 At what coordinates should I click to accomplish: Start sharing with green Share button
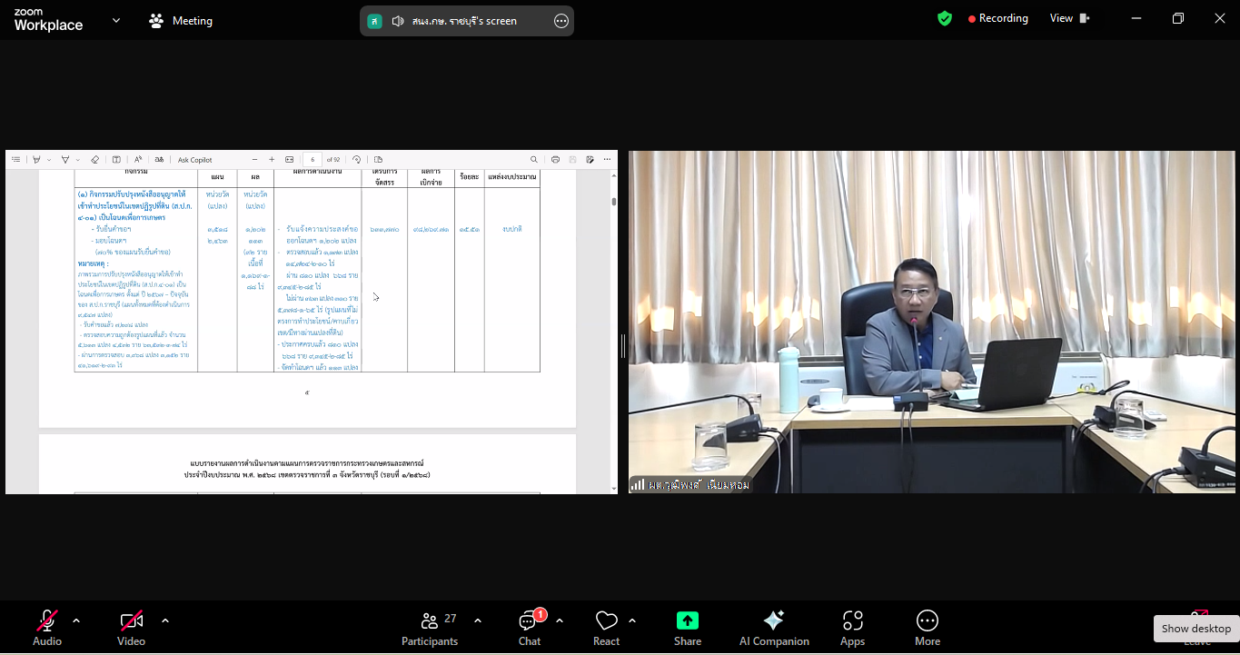687,627
